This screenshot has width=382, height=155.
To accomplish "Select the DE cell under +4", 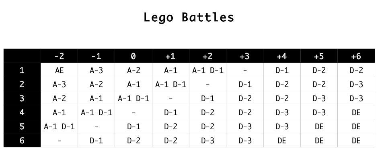I will pyautogui.click(x=282, y=141).
